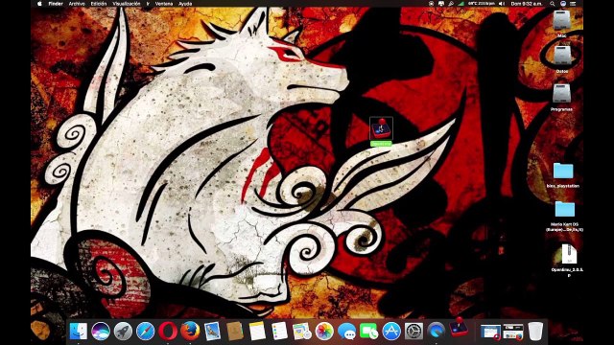Image resolution: width=614 pixels, height=345 pixels.
Task: Open Photos flower icon in Dock
Action: coord(324,332)
